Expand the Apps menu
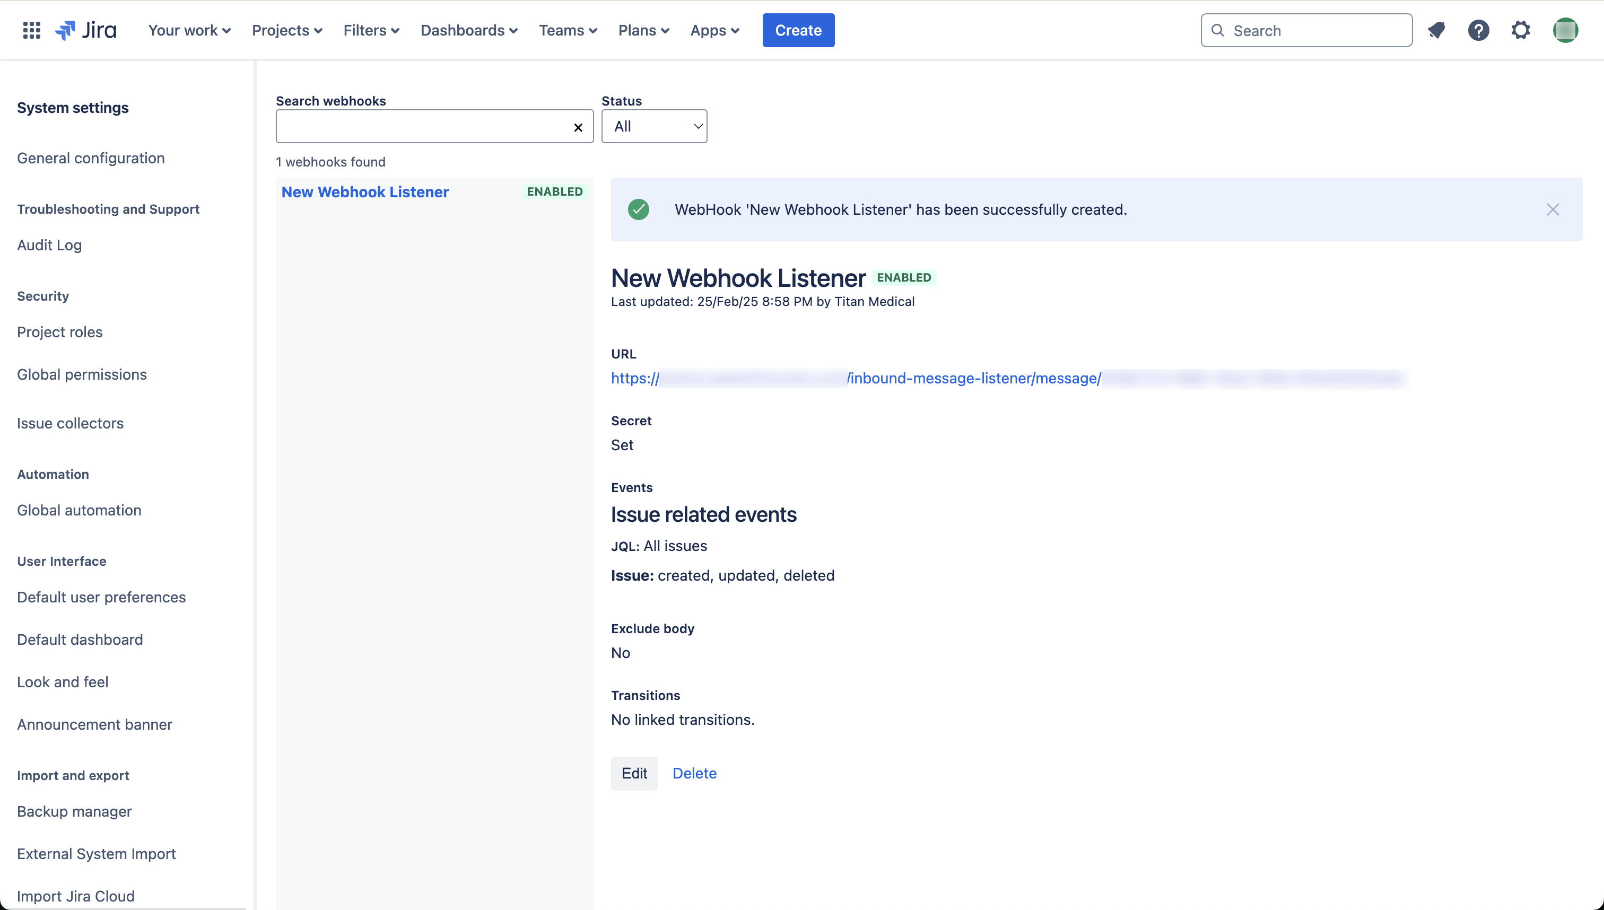This screenshot has height=910, width=1604. pyautogui.click(x=715, y=30)
